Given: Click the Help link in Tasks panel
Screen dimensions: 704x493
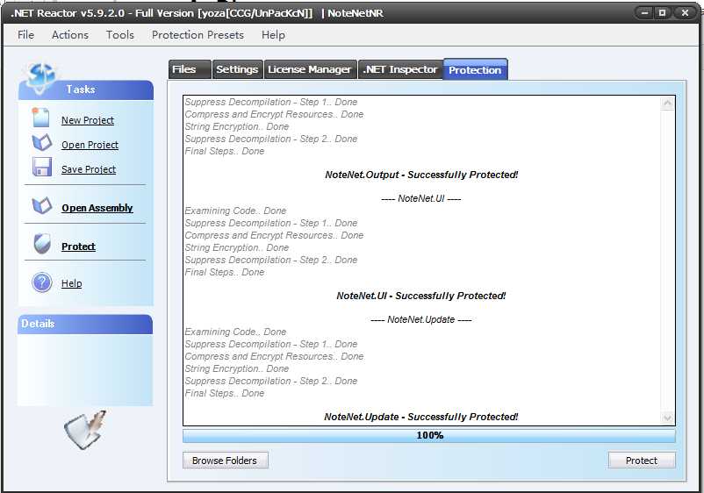Looking at the screenshot, I should [71, 283].
